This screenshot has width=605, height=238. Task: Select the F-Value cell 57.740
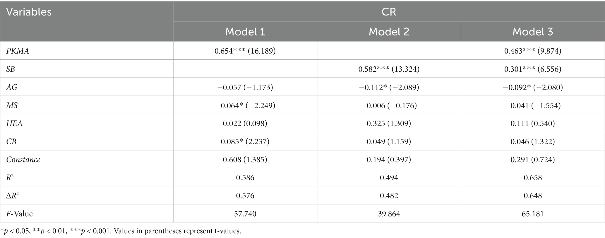pyautogui.click(x=245, y=214)
